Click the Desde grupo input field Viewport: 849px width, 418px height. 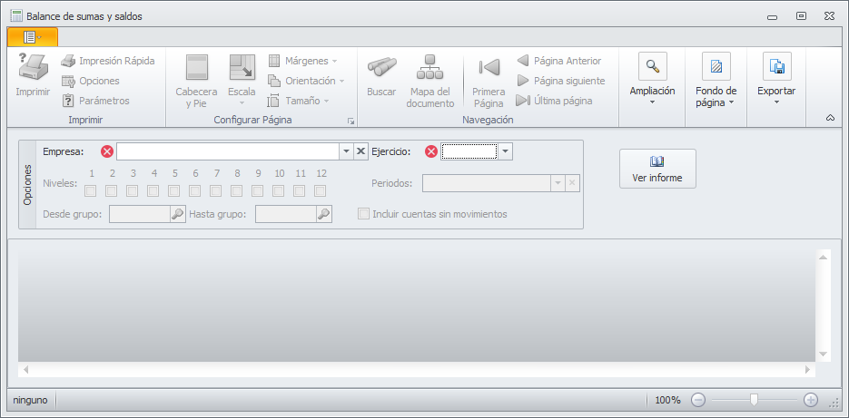tap(140, 214)
